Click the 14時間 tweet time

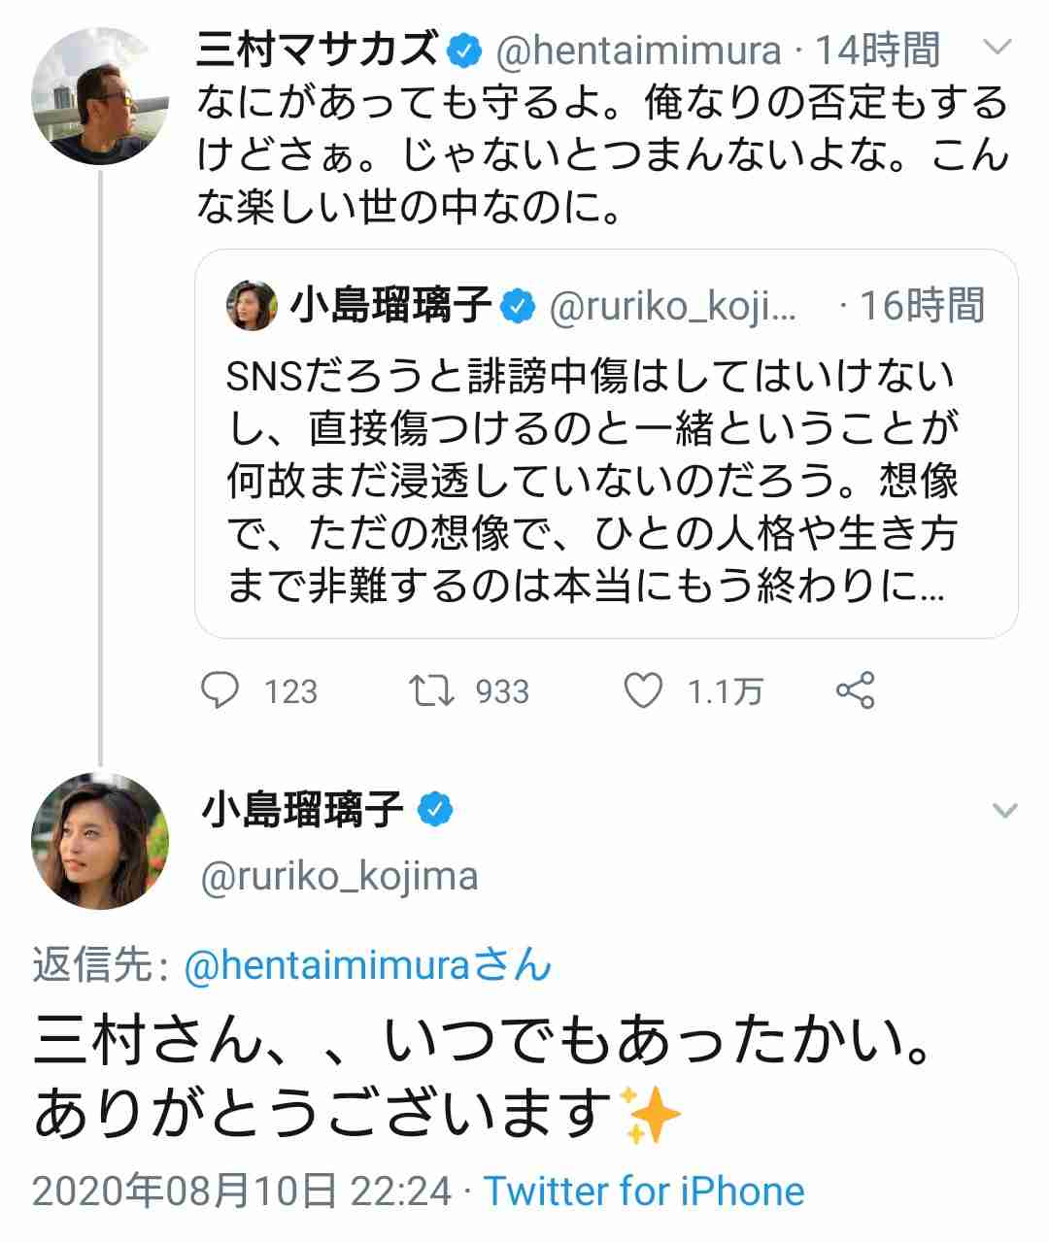point(877,50)
